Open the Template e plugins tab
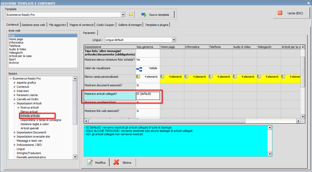Viewport: 312px width, 172px height. point(157,25)
